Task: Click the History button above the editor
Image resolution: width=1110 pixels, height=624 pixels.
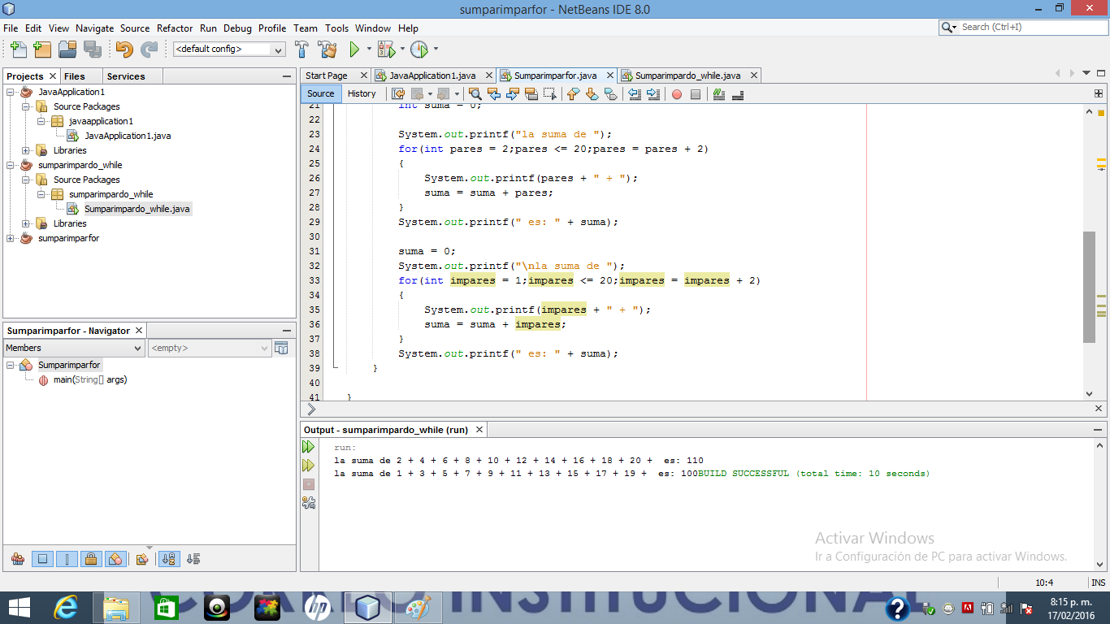Action: tap(362, 93)
